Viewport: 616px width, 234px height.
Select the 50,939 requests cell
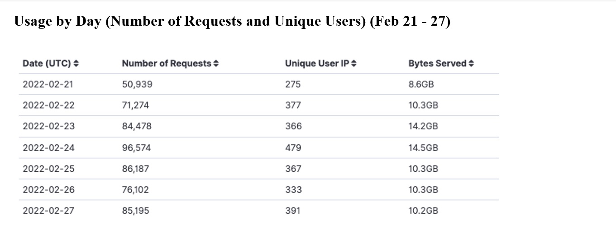[x=137, y=84]
